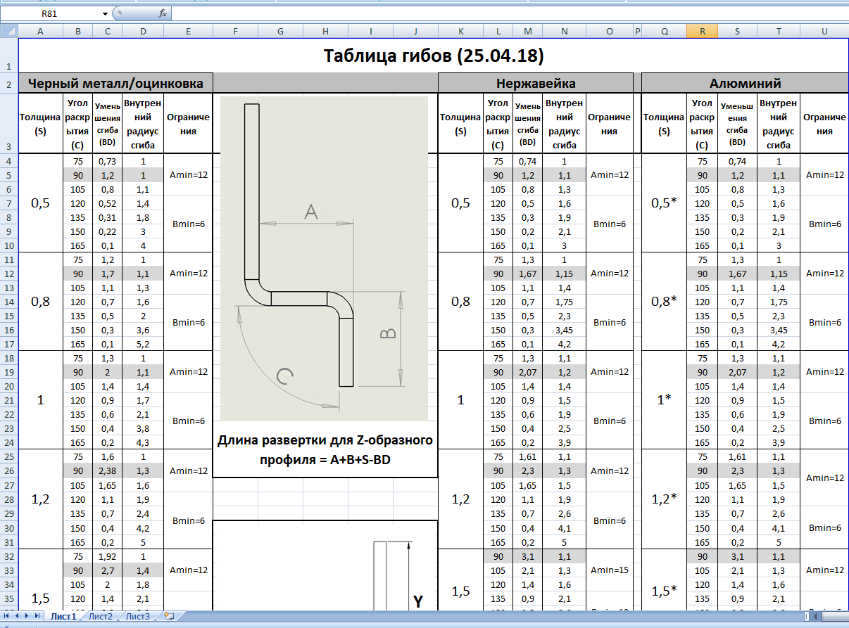
Task: Select row 12 header
Action: click(8, 274)
